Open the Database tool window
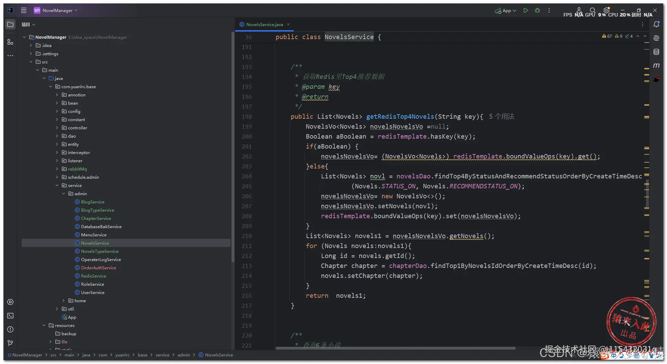This screenshot has width=667, height=364. tap(656, 52)
